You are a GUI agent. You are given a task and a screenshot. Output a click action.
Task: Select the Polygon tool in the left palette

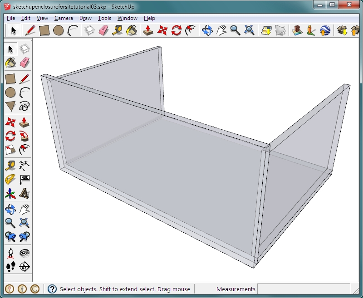coord(10,106)
